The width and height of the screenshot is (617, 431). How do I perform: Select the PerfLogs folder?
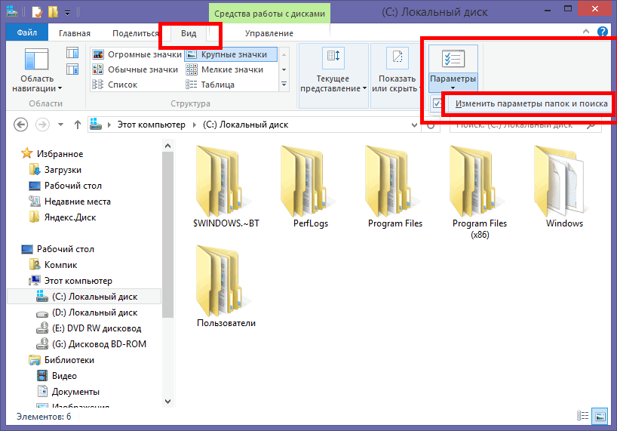point(311,187)
